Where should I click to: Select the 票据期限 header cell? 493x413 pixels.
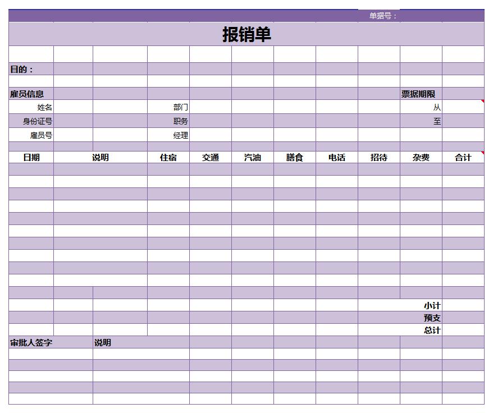tap(421, 94)
